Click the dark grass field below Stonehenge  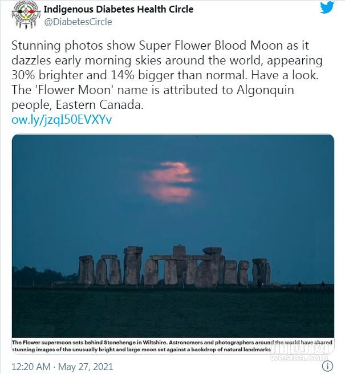pos(173,312)
